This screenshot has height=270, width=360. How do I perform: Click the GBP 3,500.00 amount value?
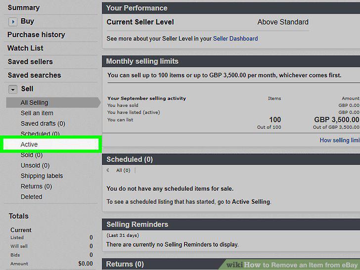pos(337,120)
